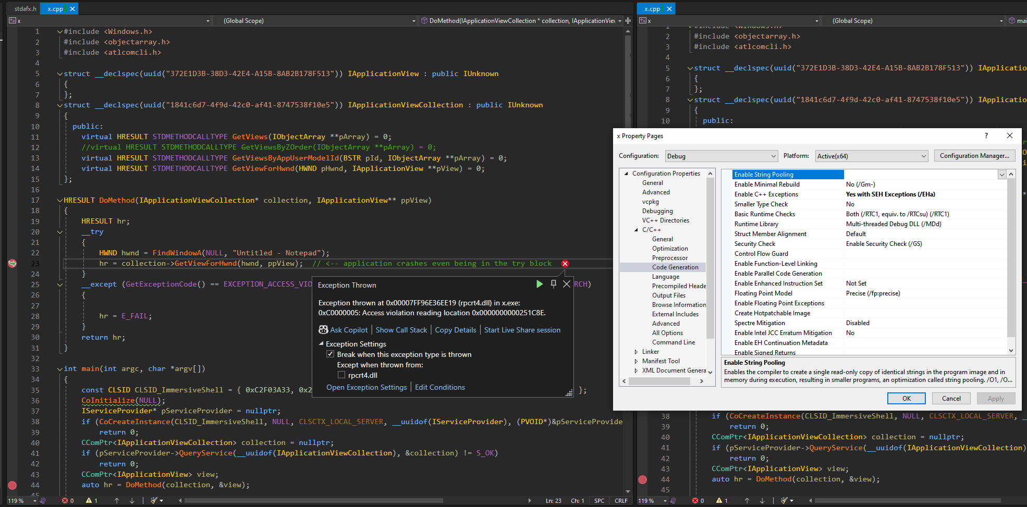This screenshot has height=507, width=1027.
Task: Open Configuration Manager from Property Pages
Action: tap(974, 156)
